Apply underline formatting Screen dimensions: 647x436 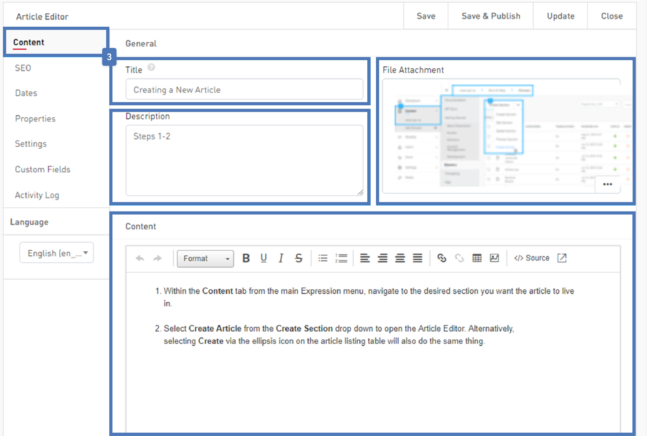(263, 258)
